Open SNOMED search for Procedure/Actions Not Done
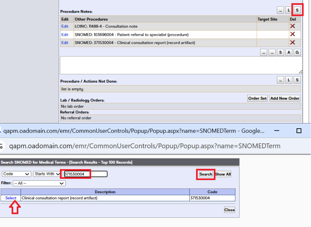The width and height of the screenshot is (311, 227). tap(297, 80)
